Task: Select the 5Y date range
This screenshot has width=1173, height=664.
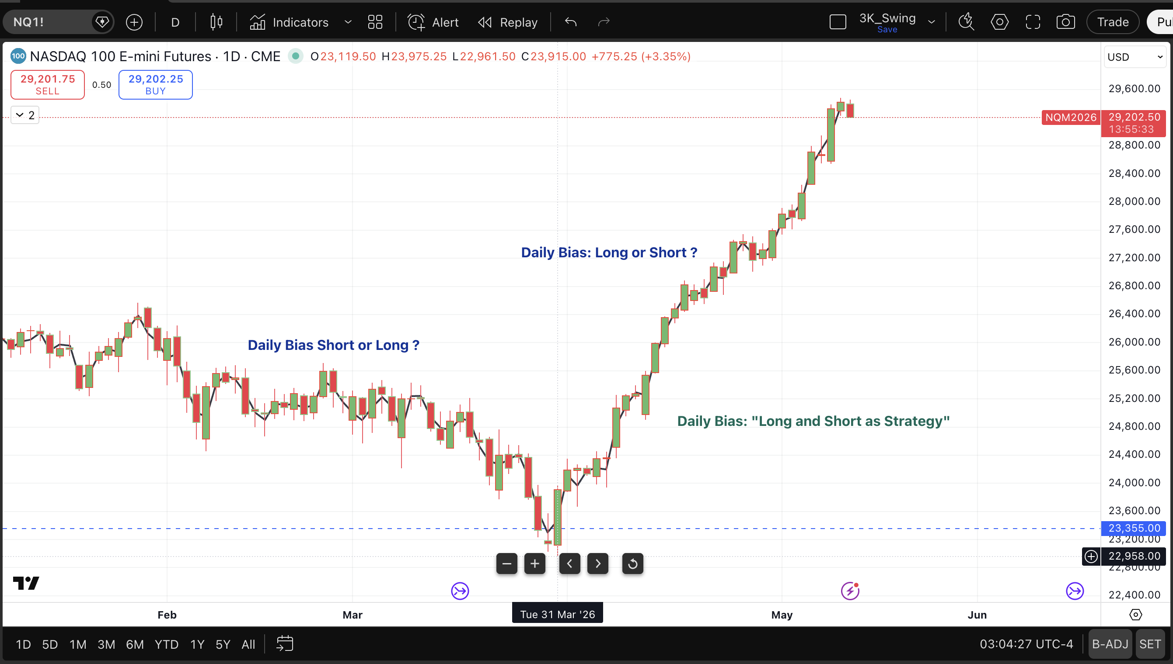Action: pos(223,644)
